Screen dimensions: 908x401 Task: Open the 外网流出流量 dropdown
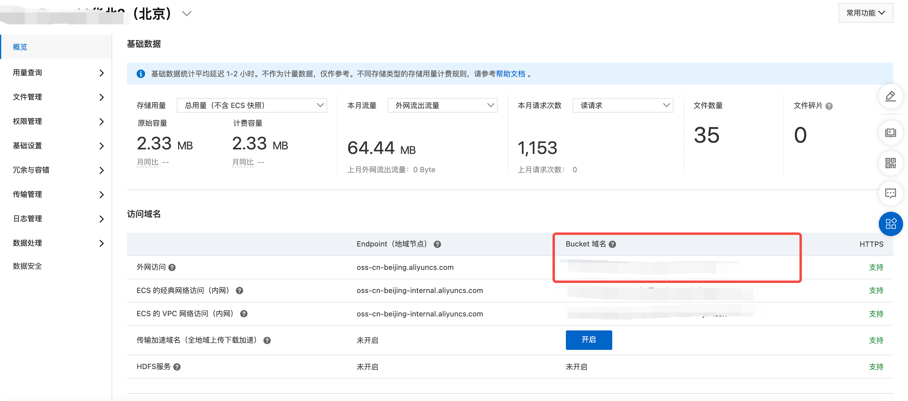point(442,106)
